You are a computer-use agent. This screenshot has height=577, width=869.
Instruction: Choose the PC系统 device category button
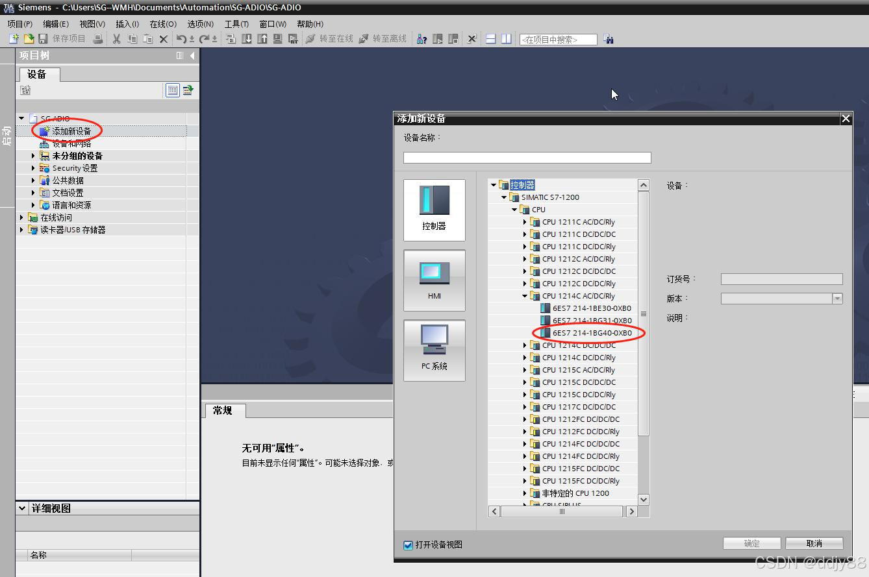tap(434, 350)
